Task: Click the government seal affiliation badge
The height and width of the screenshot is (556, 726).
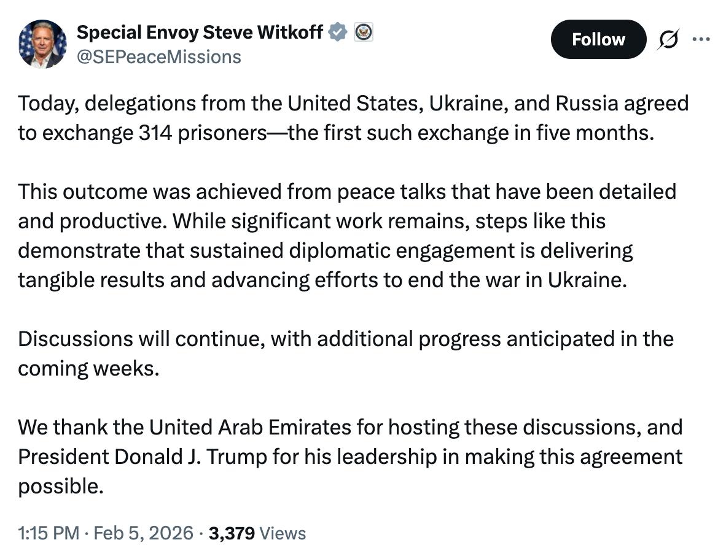Action: (x=363, y=32)
